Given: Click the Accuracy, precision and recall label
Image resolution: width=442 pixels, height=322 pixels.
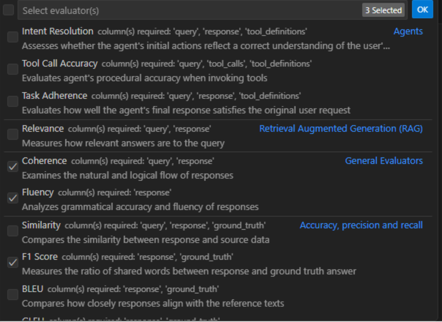Looking at the screenshot, I should [361, 225].
